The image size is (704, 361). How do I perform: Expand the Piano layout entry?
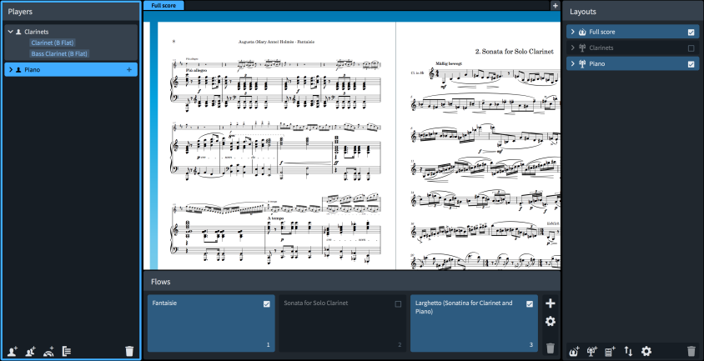572,63
